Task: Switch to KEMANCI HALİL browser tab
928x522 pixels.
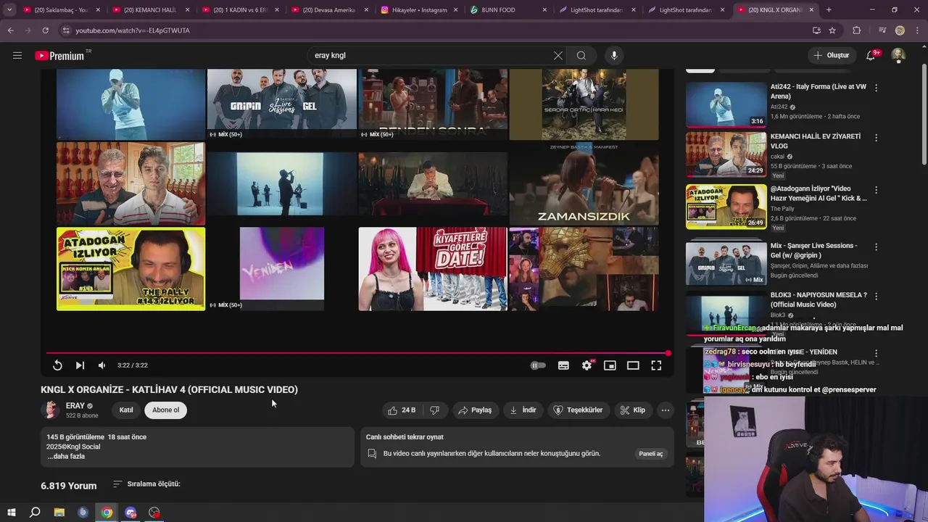Action: [x=150, y=10]
